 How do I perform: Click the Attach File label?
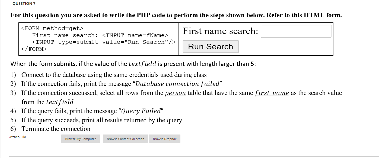coord(17,137)
